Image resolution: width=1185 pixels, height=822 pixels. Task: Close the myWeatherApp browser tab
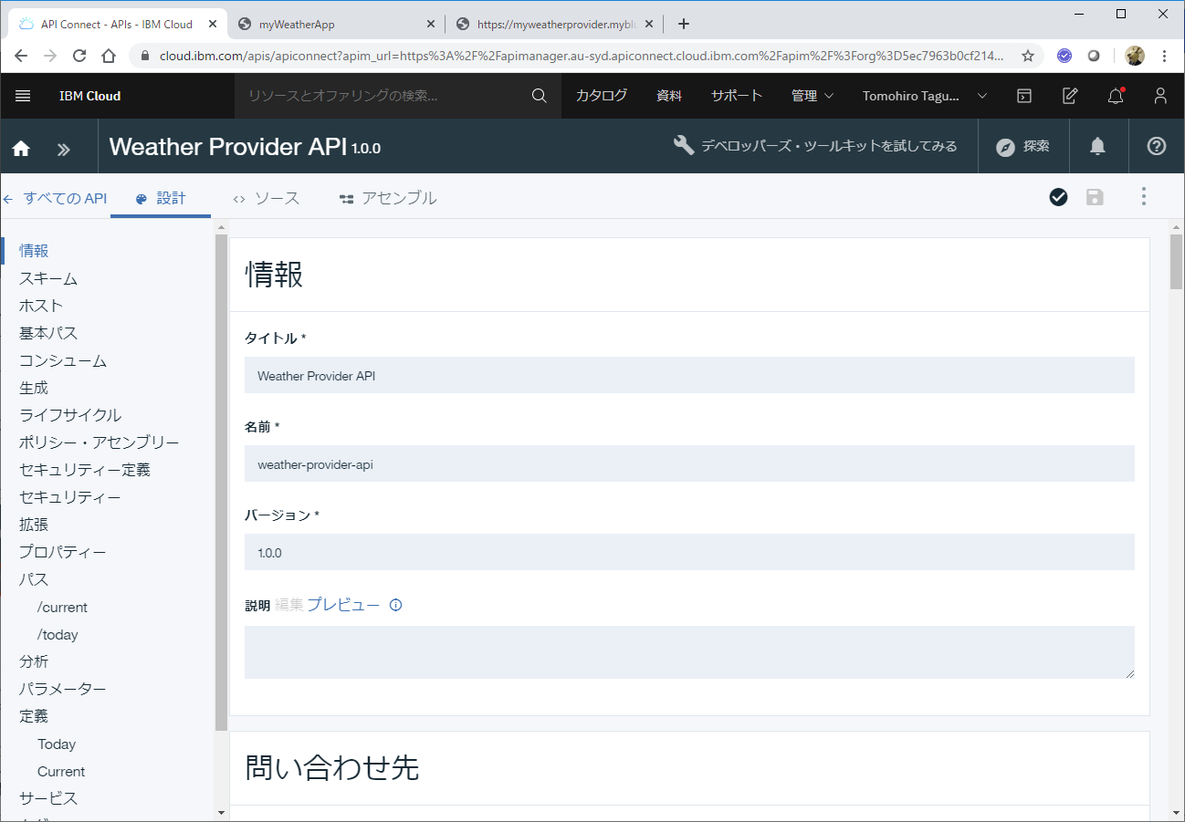[x=431, y=25]
